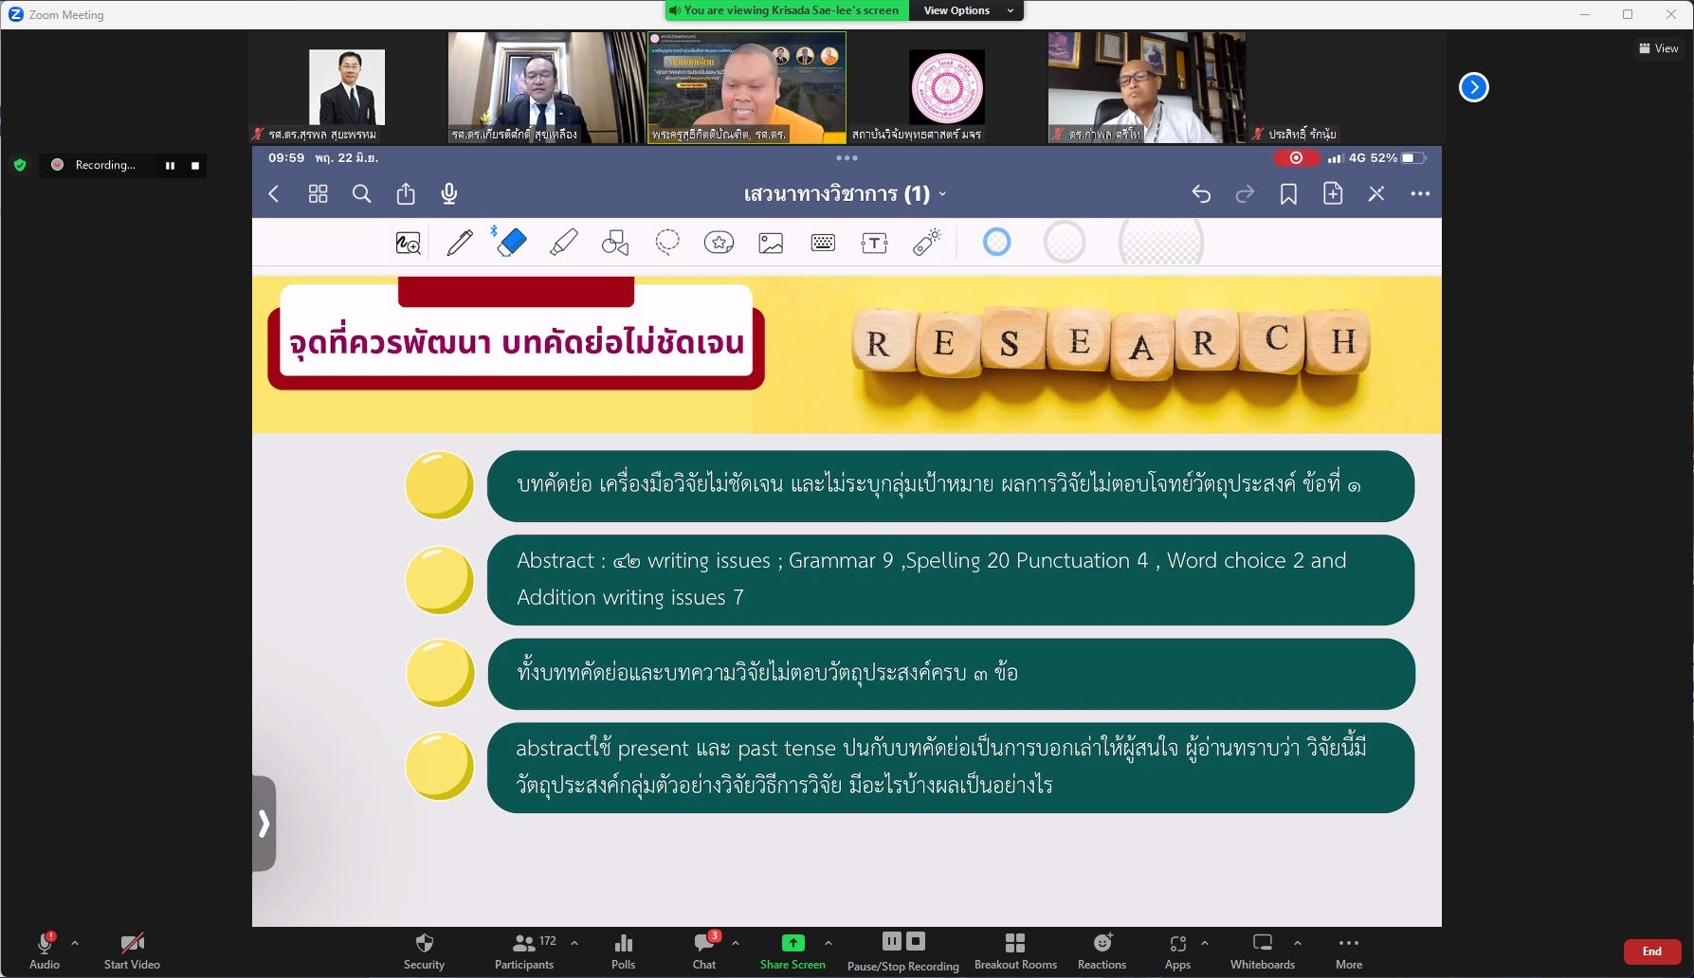Expand the arrow next to Share Screen
This screenshot has height=978, width=1694.
point(829,943)
